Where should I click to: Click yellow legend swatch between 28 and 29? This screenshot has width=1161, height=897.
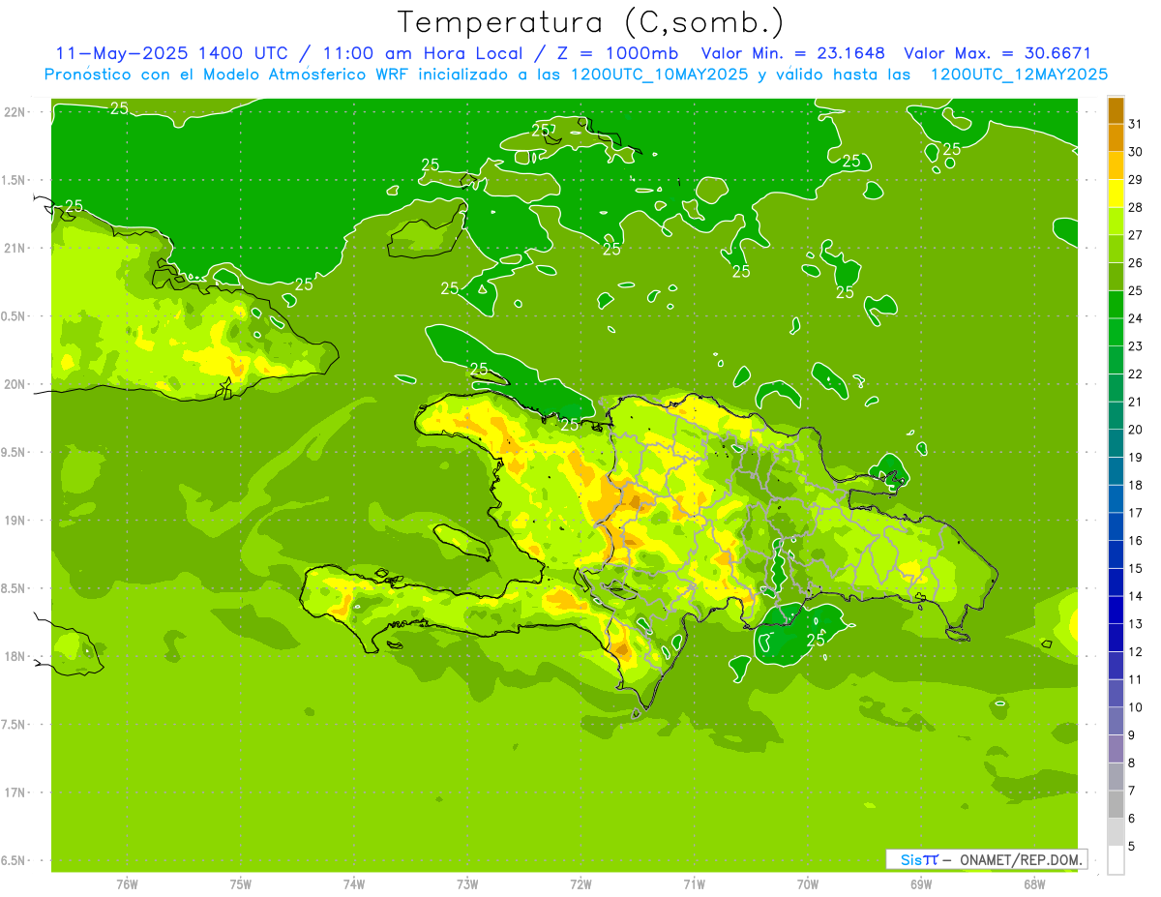tap(1116, 194)
